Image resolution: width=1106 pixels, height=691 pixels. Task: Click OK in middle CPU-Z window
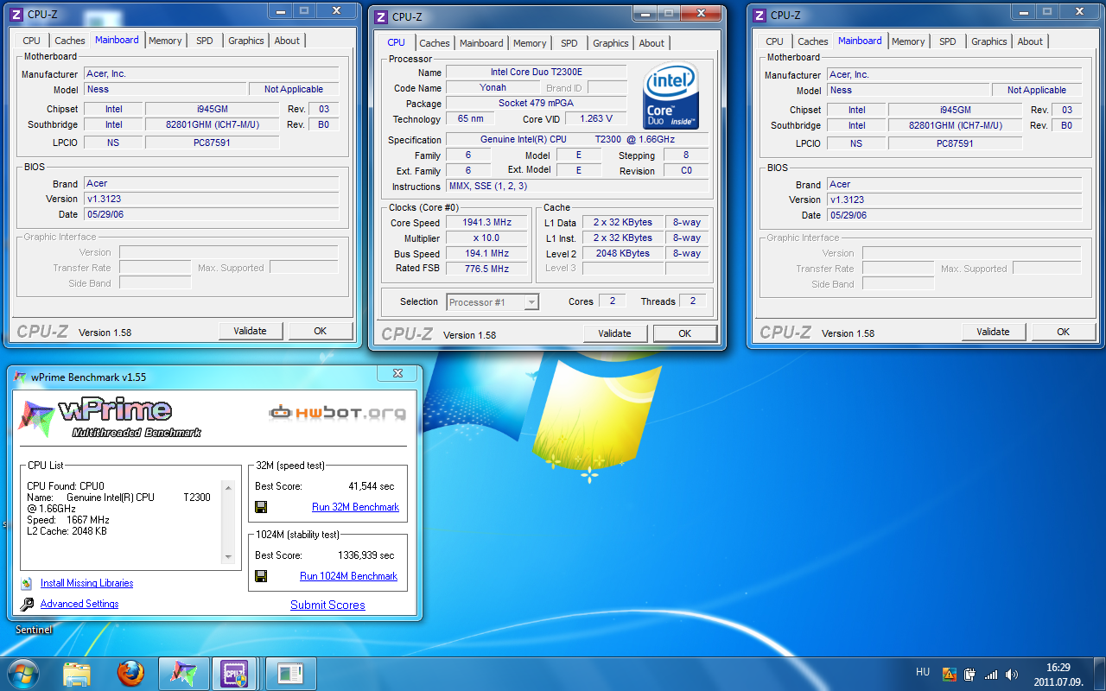685,333
